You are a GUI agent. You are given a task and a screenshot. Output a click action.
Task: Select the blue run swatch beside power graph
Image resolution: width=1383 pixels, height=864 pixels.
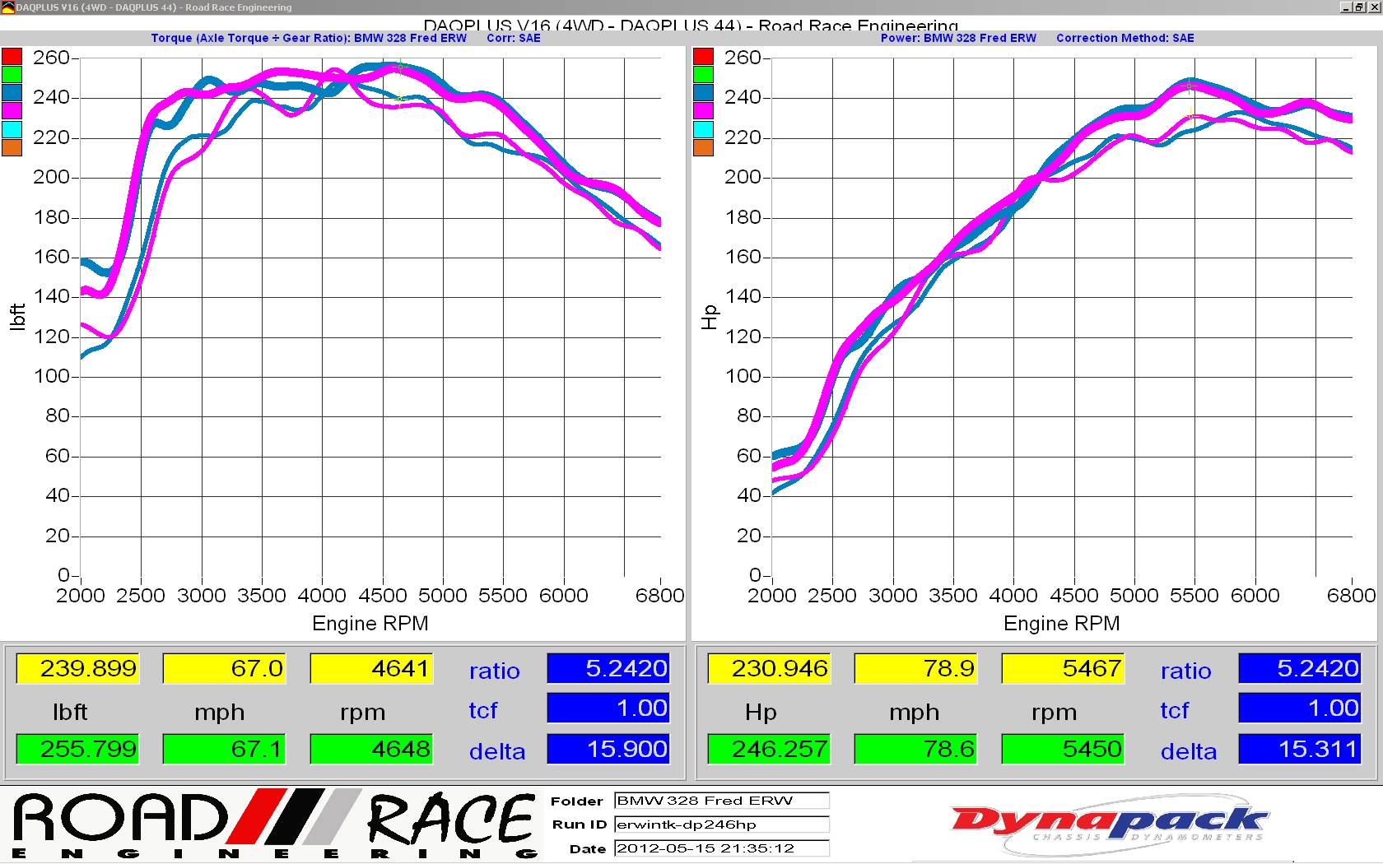[x=703, y=93]
